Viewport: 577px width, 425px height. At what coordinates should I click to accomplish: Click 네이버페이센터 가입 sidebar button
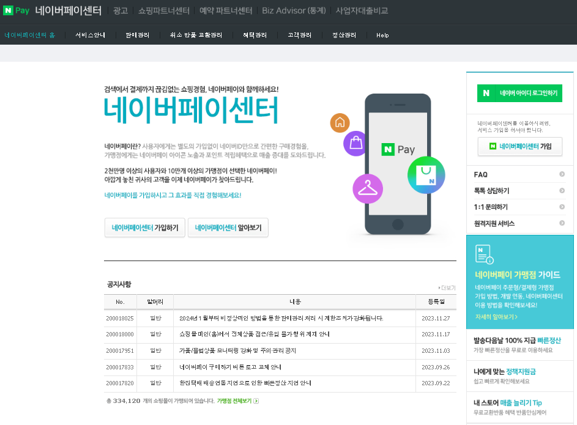coord(519,146)
